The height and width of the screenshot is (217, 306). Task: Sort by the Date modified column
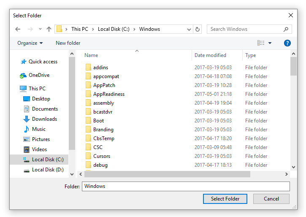click(210, 55)
